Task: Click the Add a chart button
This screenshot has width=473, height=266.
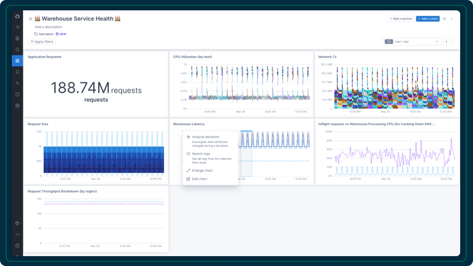Action: (x=428, y=19)
